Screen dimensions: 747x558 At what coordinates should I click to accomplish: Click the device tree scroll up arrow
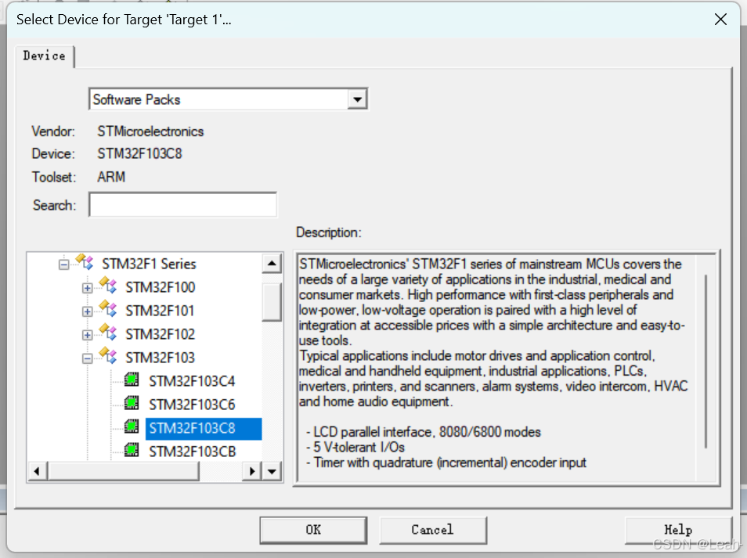coord(272,263)
